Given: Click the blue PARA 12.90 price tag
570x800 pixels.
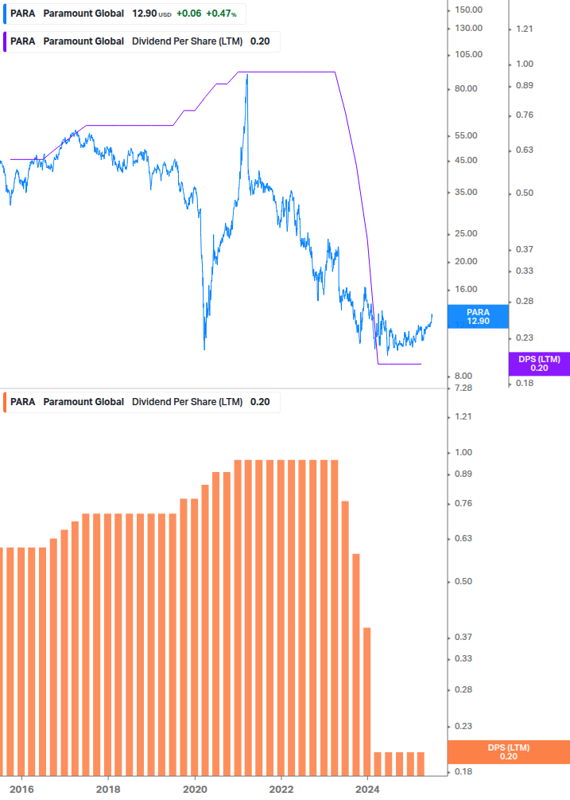Looking at the screenshot, I should [478, 316].
